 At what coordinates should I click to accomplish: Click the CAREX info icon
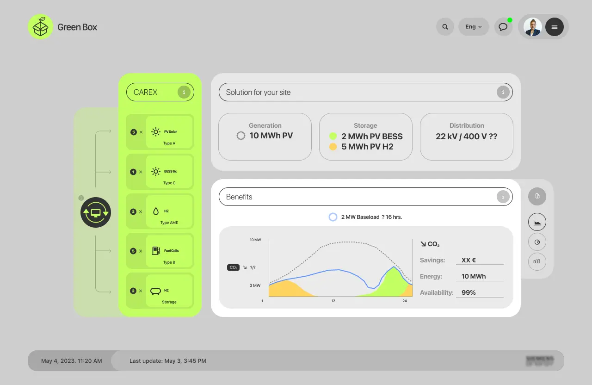pos(184,92)
